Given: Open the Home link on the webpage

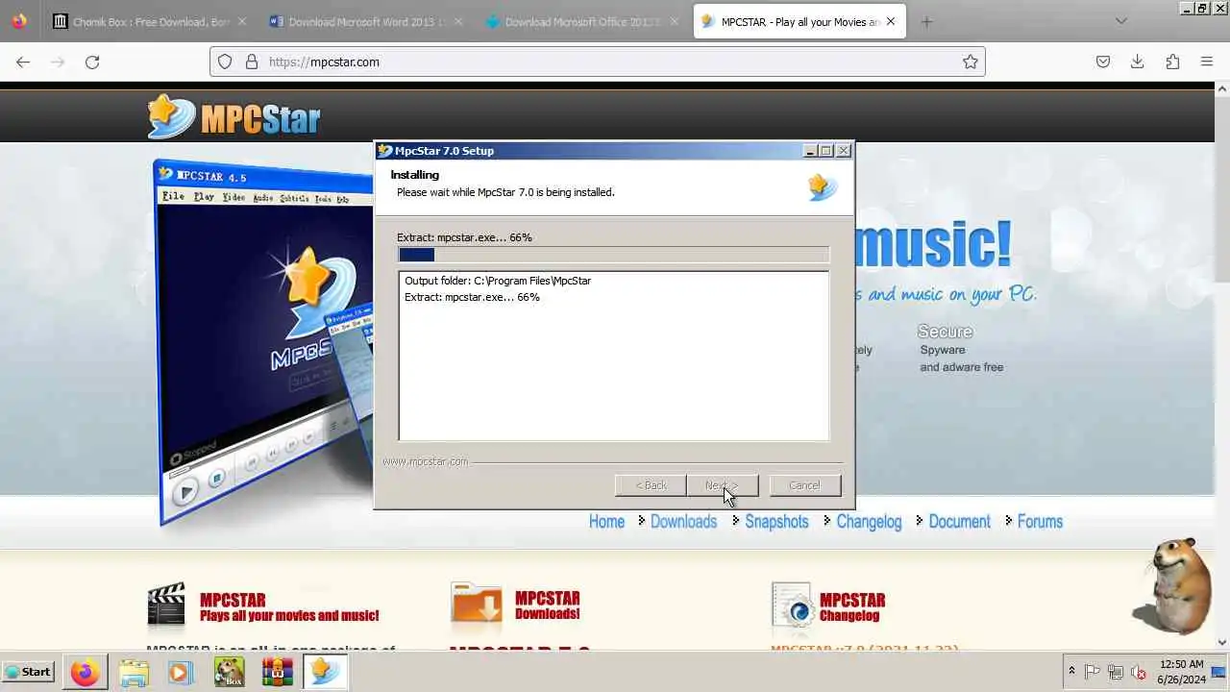Looking at the screenshot, I should click(606, 521).
